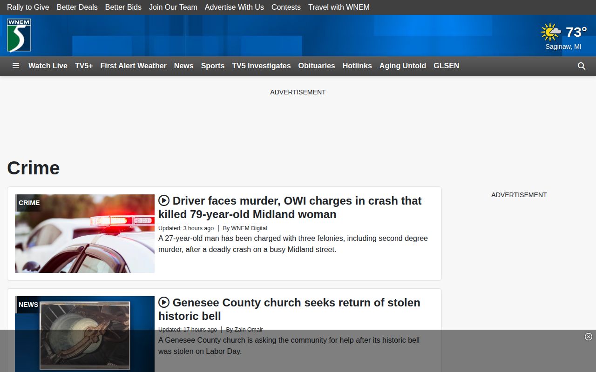Play video icon on Driver faces murder story
This screenshot has width=596, height=372.
(x=164, y=200)
